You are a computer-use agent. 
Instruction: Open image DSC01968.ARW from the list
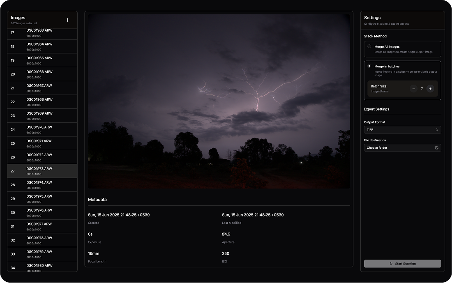click(42, 102)
